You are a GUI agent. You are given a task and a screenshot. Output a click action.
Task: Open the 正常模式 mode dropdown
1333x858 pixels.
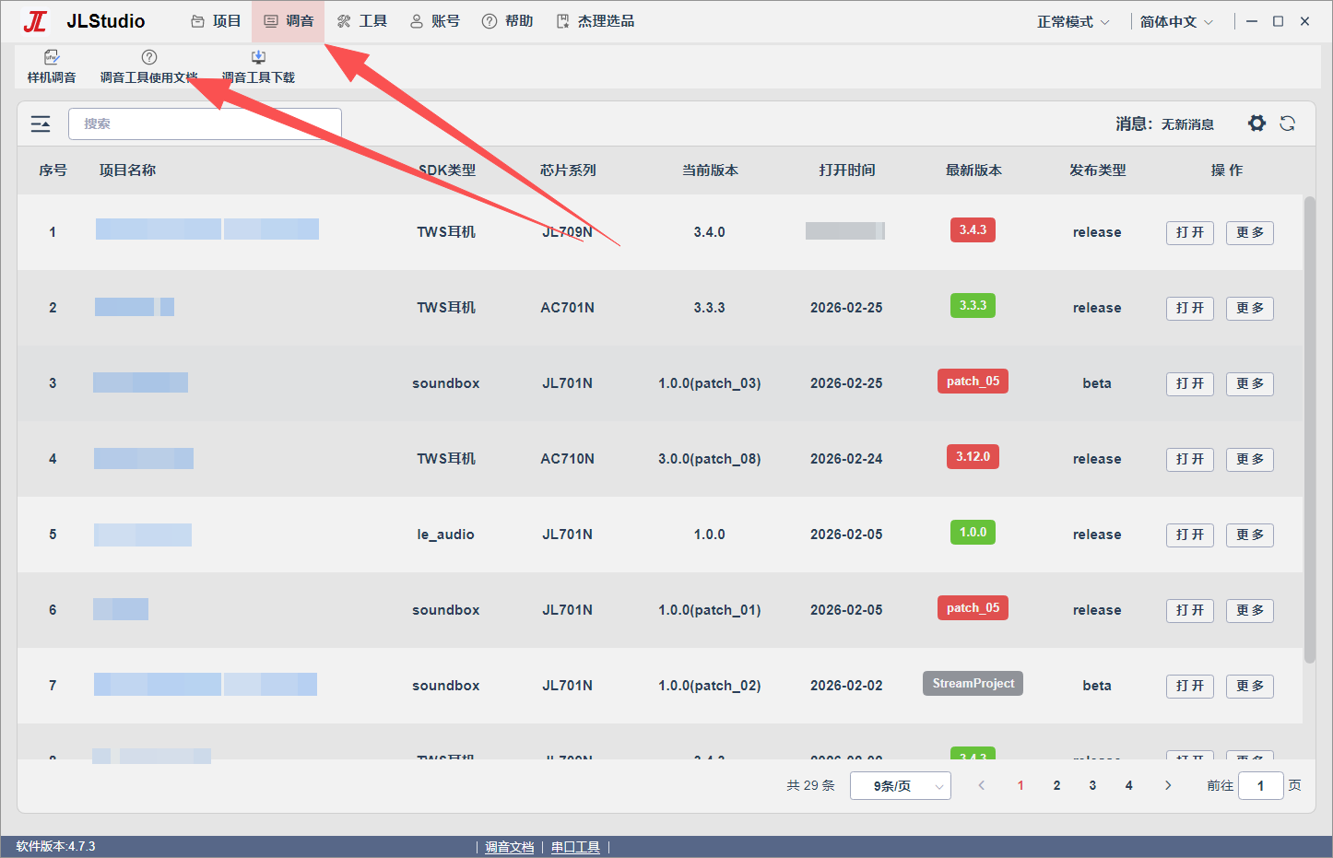[x=1073, y=21]
